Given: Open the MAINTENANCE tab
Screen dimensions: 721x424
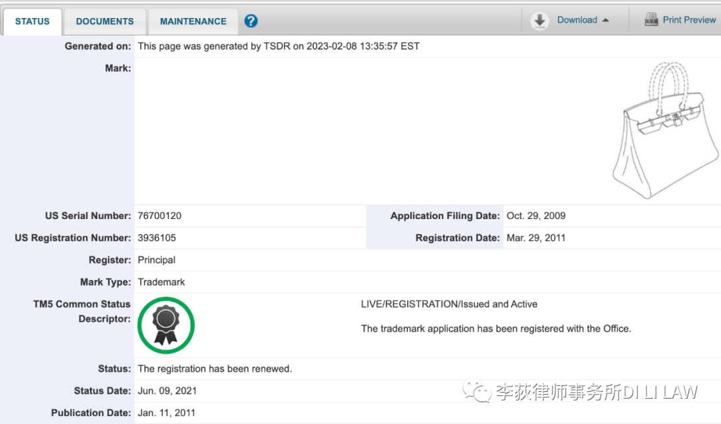Looking at the screenshot, I should tap(193, 21).
